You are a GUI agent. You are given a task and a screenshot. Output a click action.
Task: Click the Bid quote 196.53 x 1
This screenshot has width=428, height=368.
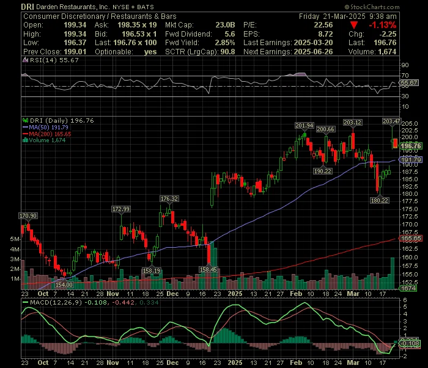pos(139,34)
